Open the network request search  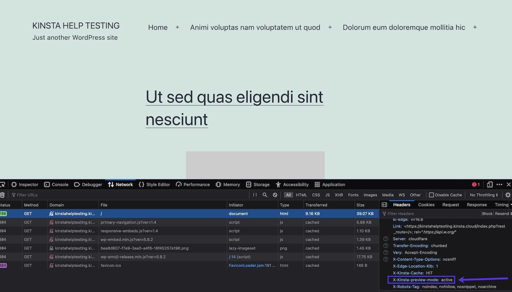[265, 195]
